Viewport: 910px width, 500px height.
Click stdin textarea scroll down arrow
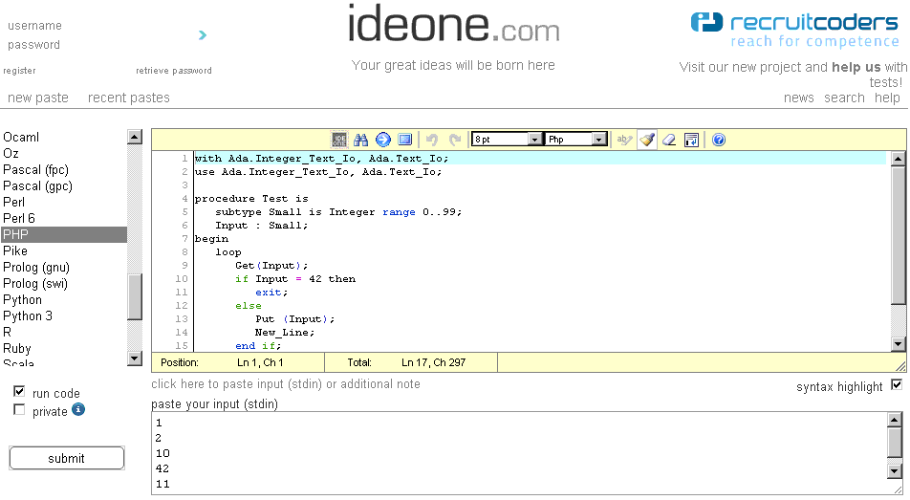click(x=895, y=471)
